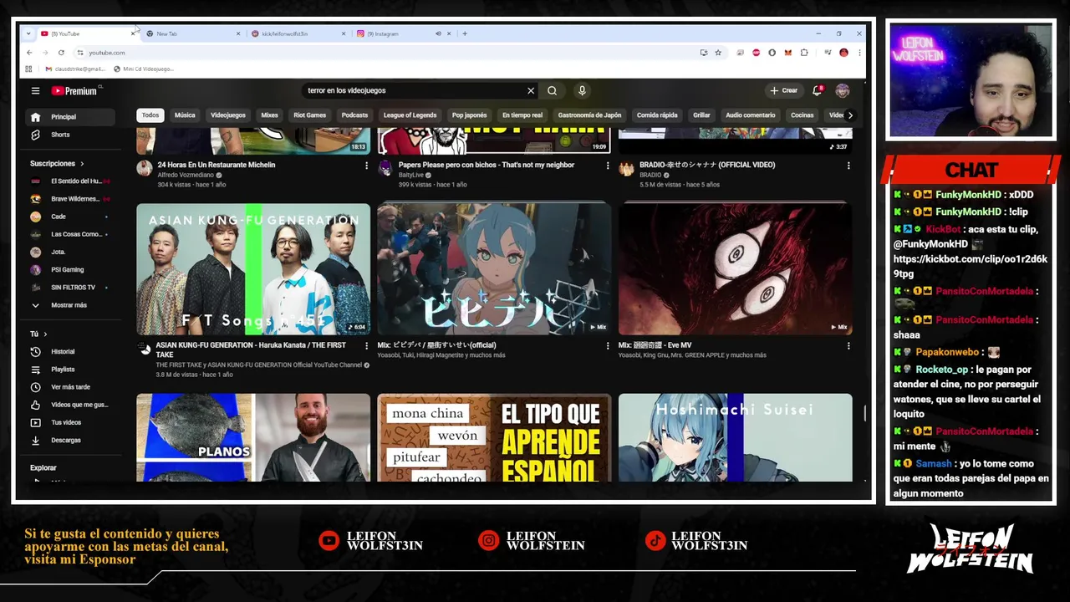Select the Todos filter chip
The image size is (1070, 602).
pyautogui.click(x=150, y=115)
